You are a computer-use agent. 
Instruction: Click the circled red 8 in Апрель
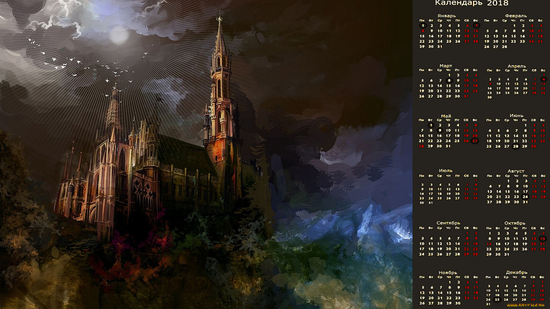543,79
